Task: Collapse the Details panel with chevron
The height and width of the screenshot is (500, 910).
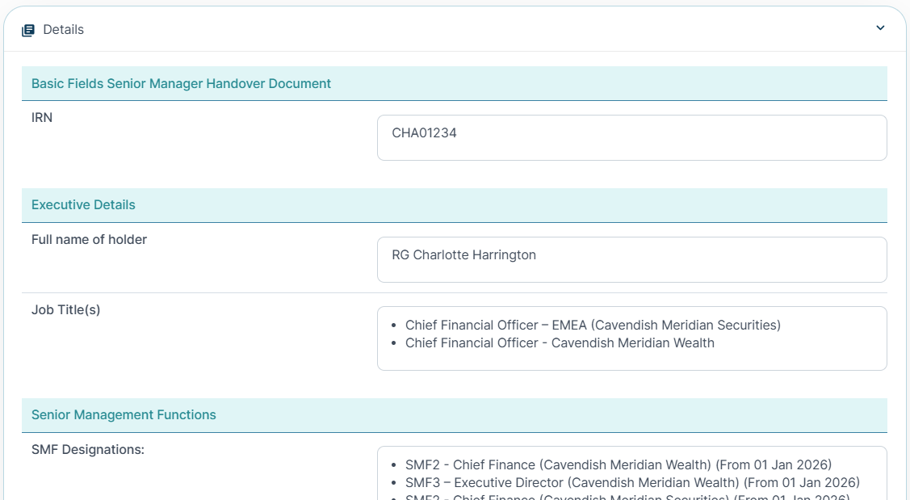Action: (x=880, y=28)
